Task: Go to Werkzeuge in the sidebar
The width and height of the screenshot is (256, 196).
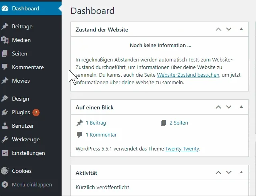Action: tap(31, 139)
